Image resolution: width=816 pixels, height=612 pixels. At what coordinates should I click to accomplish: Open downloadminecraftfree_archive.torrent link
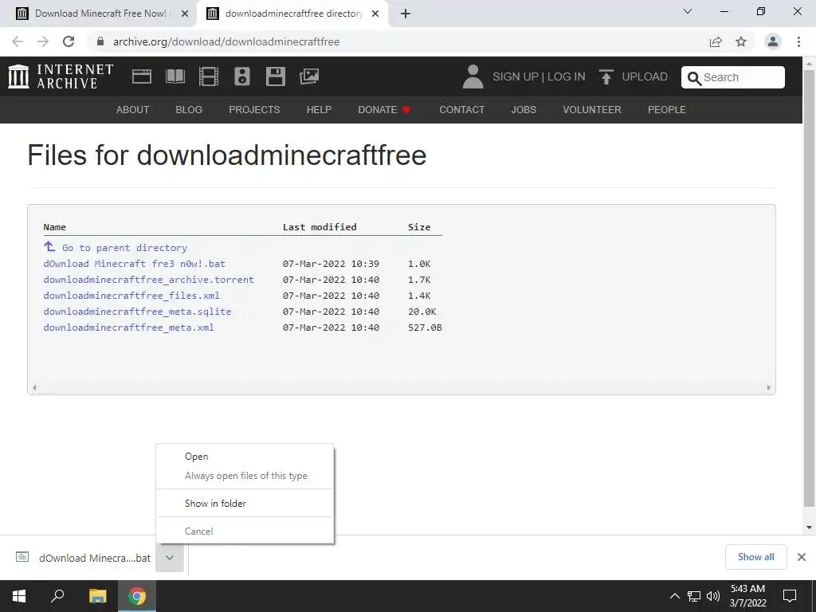[x=148, y=280]
